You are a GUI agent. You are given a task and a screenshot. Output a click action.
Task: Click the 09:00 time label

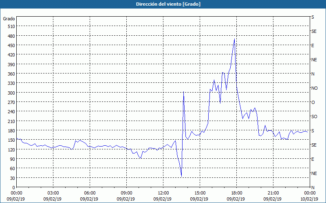[127, 193]
